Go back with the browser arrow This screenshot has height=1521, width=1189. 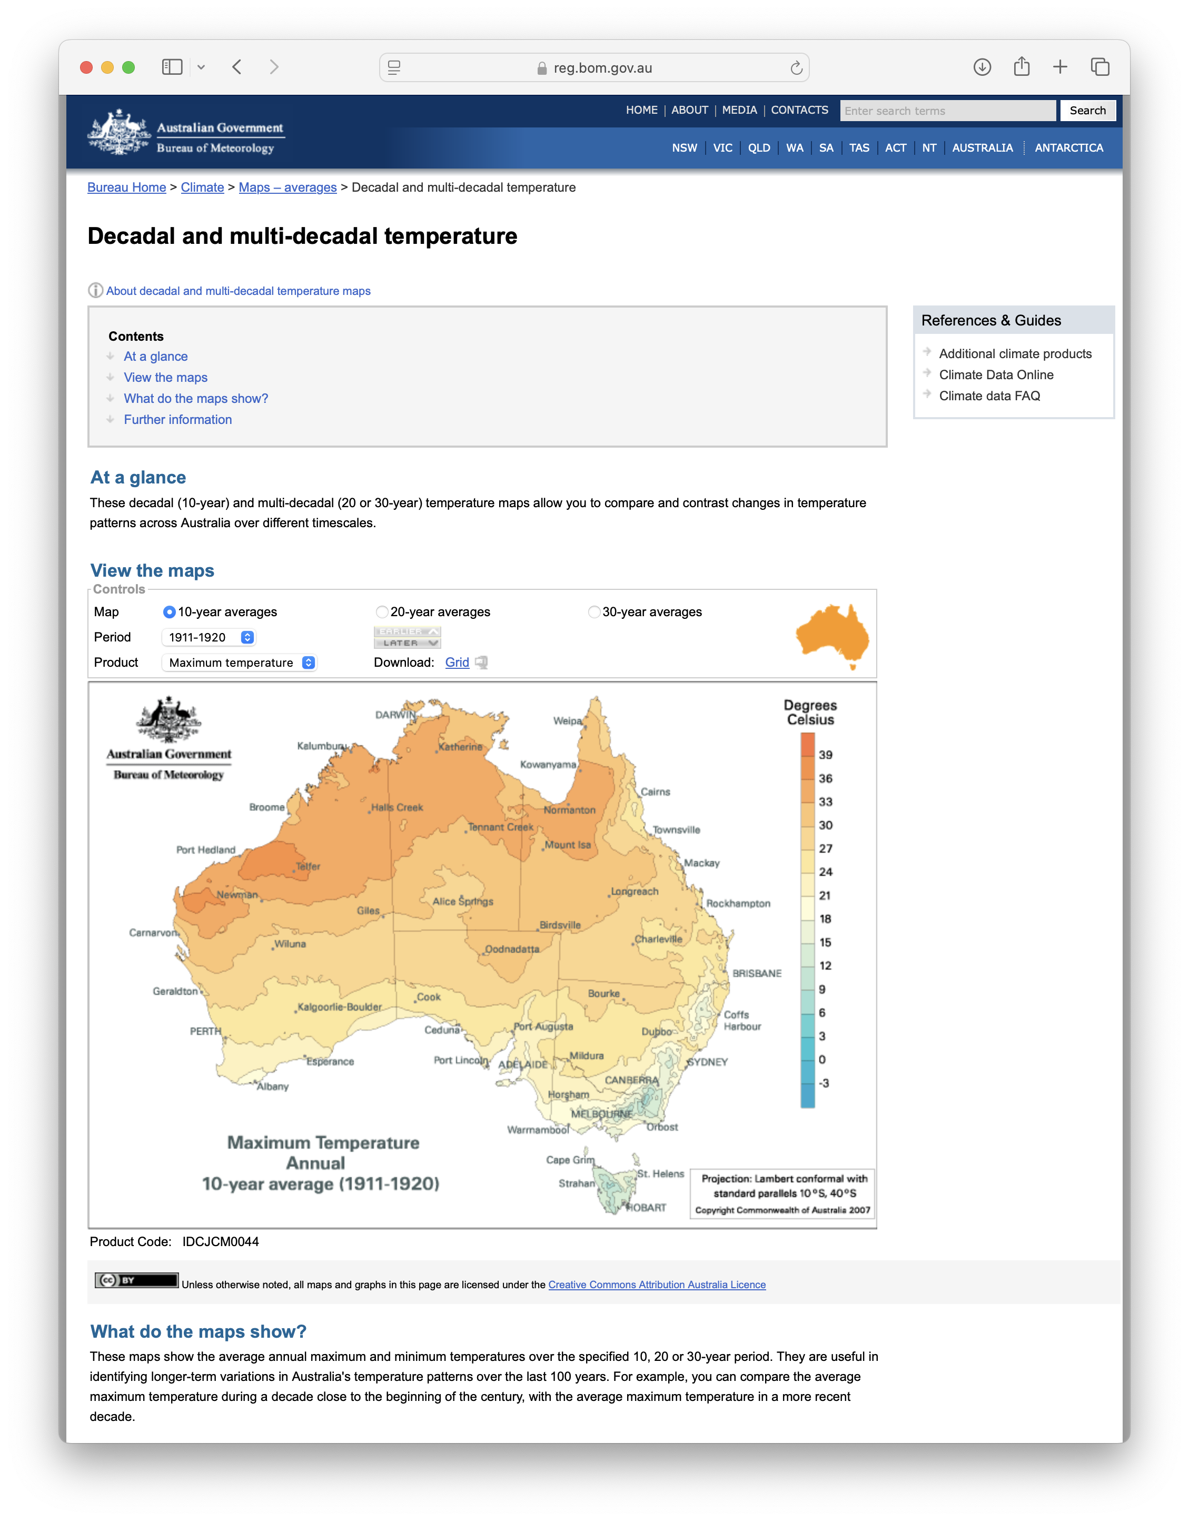point(237,67)
